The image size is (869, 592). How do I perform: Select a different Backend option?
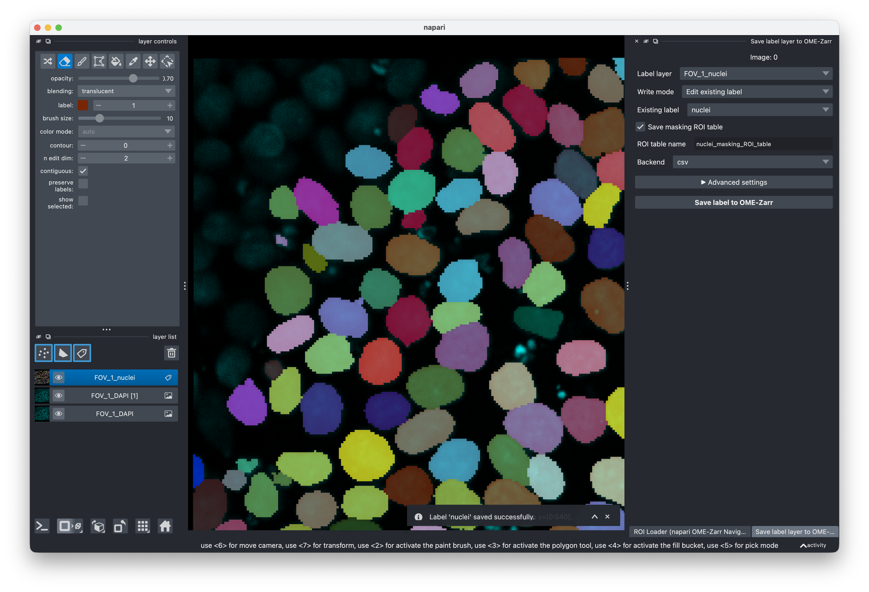[x=753, y=162]
